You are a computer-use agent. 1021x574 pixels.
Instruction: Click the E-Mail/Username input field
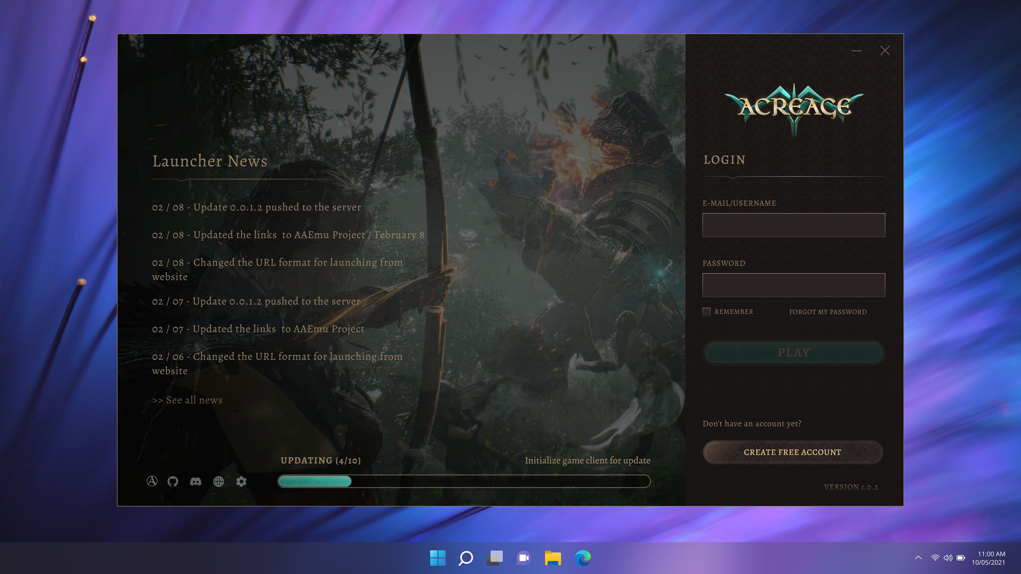793,225
